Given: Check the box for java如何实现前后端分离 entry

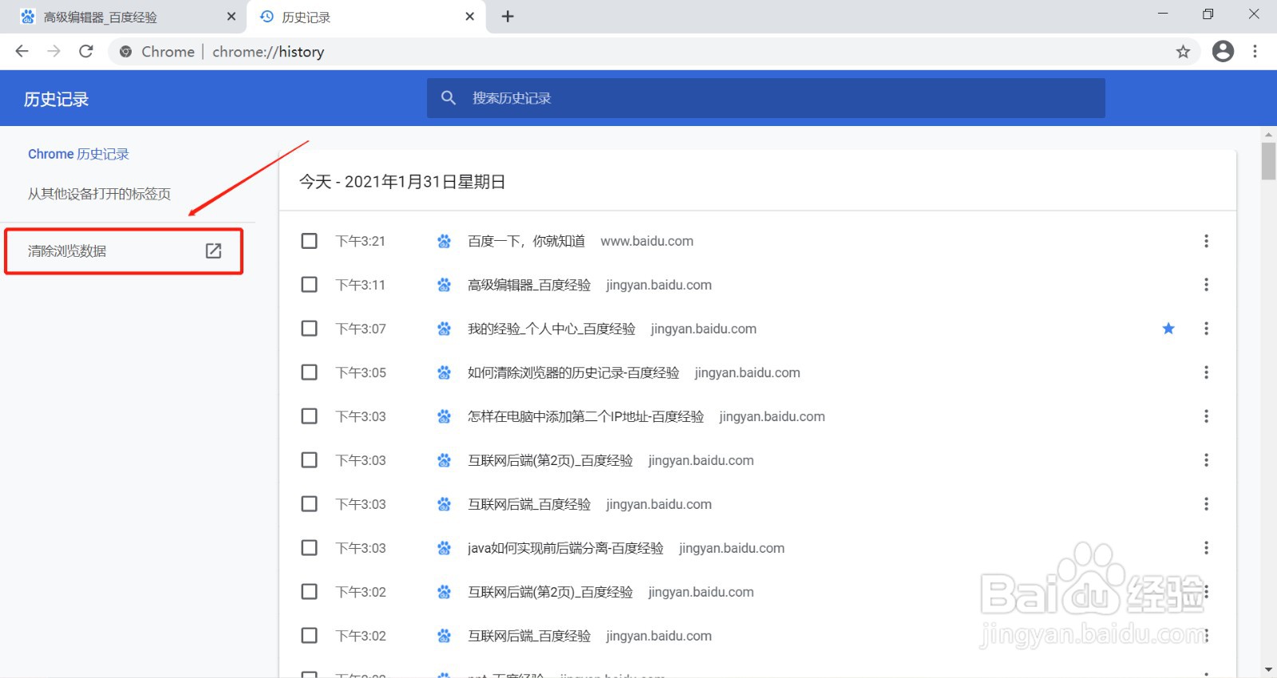Looking at the screenshot, I should [x=309, y=548].
